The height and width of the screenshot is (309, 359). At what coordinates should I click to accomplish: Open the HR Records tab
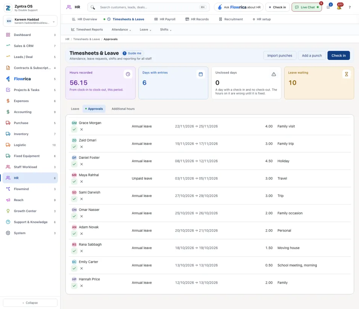pos(197,19)
